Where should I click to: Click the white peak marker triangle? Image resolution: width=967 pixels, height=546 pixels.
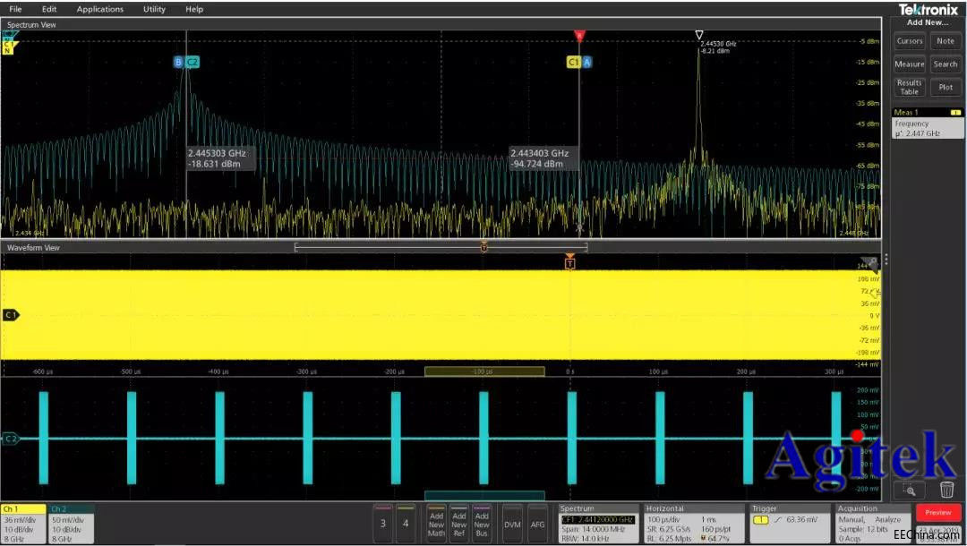click(x=698, y=35)
